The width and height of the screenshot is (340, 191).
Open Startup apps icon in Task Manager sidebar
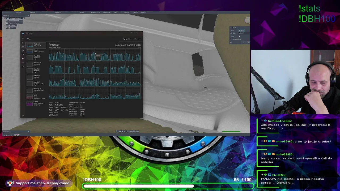(x=23, y=54)
